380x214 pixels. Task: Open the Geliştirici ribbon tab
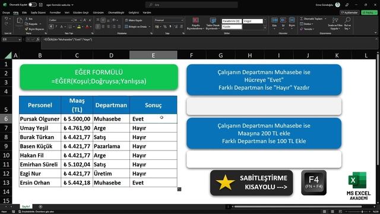134,12
